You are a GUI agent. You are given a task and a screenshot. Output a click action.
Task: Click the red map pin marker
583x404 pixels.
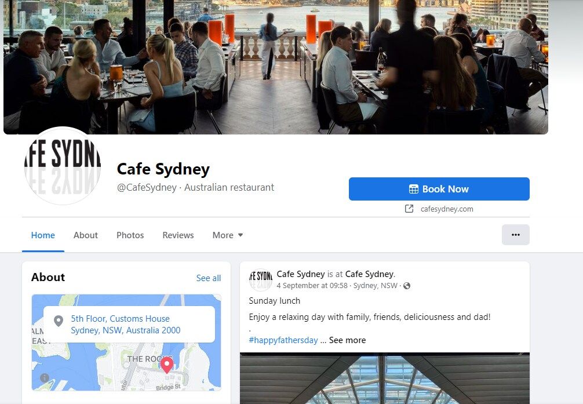click(166, 365)
